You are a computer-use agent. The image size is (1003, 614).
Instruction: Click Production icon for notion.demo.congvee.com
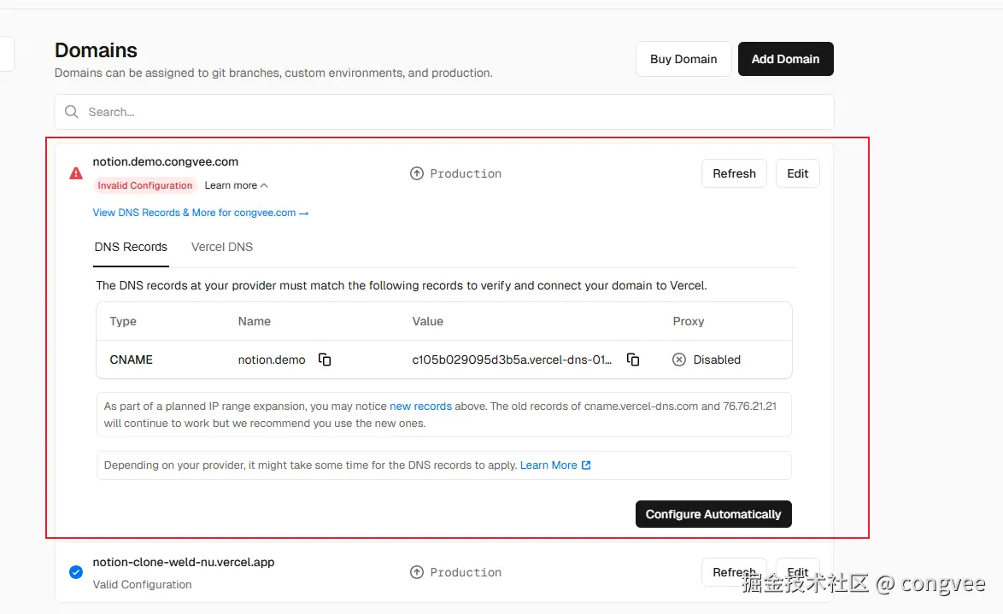[x=417, y=173]
